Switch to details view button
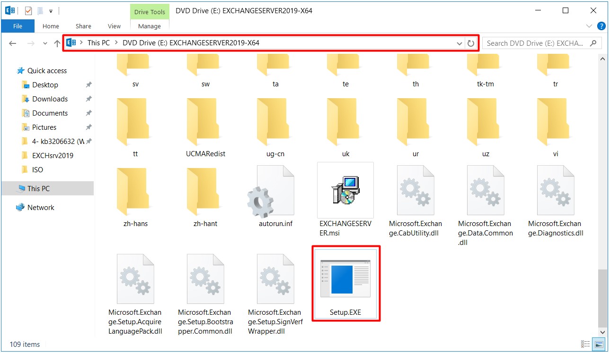Viewport: 610px width, 353px height. 585,344
